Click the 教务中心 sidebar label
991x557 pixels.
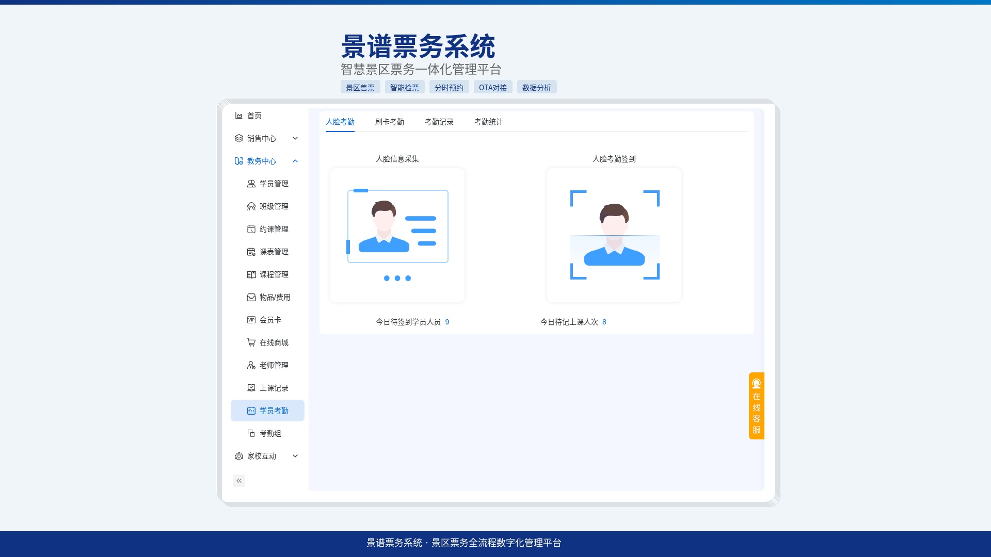(x=262, y=161)
